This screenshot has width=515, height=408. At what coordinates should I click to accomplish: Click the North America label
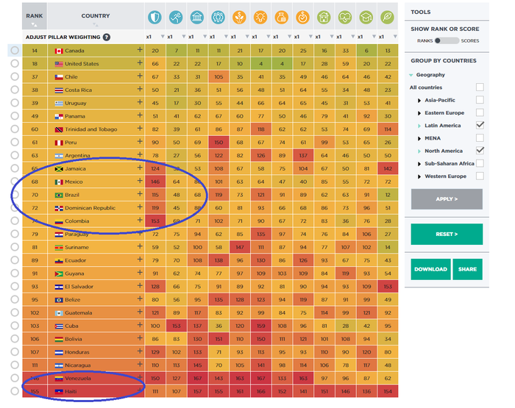coord(444,151)
